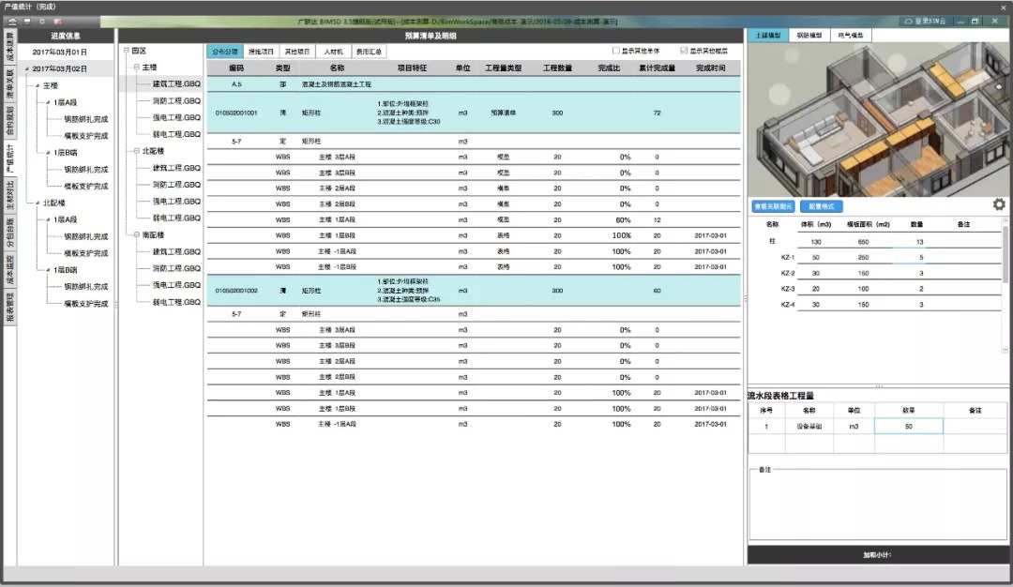Click the save icon in the title toolbar
1013x587 pixels.
pos(27,22)
